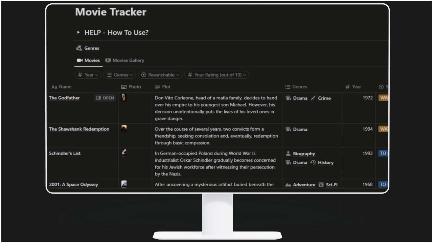Open the Genres filter dropdown

[119, 75]
